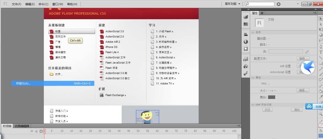Toggle layer visibility eye in timeline header

tap(32, 131)
